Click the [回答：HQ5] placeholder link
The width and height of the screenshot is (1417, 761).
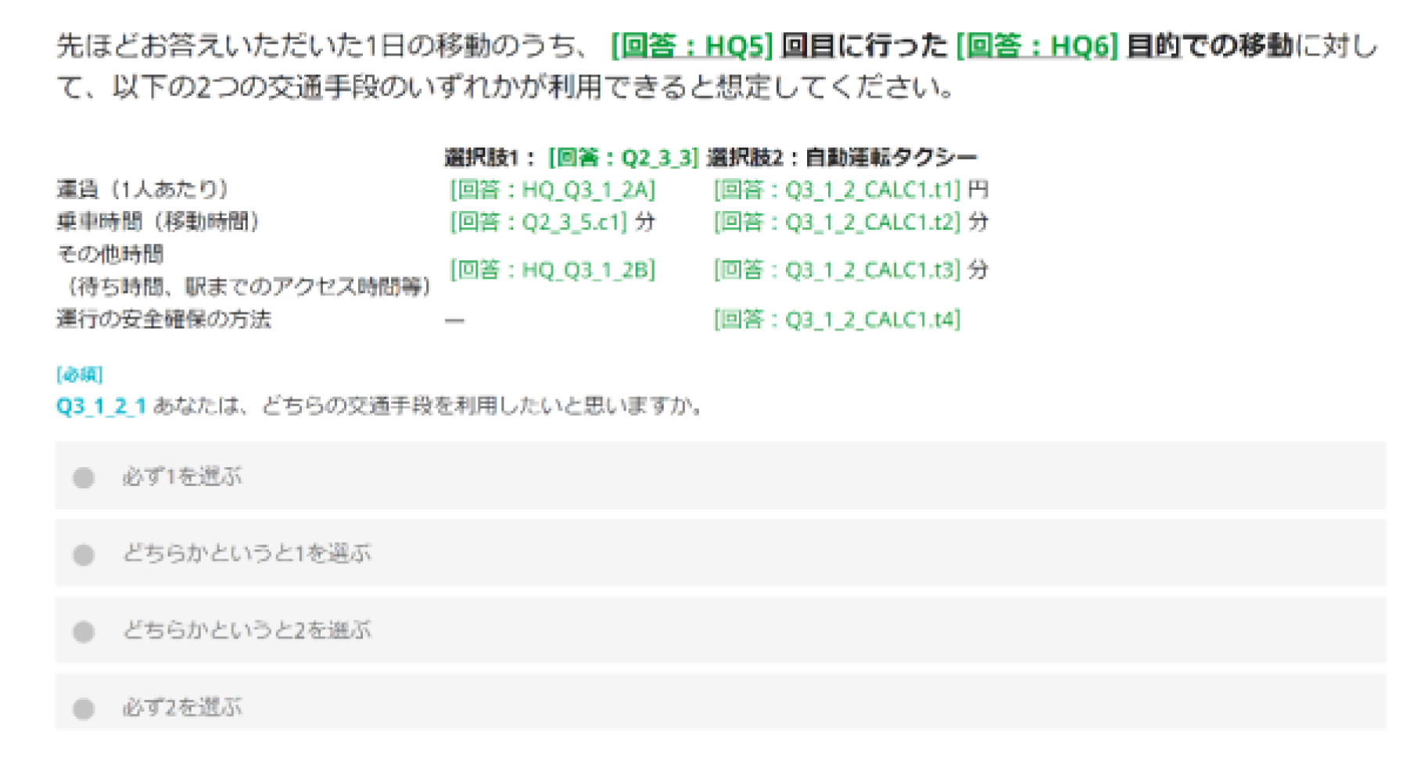click(x=691, y=47)
